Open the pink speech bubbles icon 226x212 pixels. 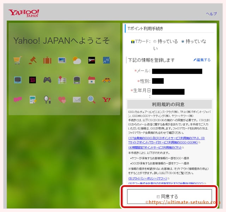[18, 100]
